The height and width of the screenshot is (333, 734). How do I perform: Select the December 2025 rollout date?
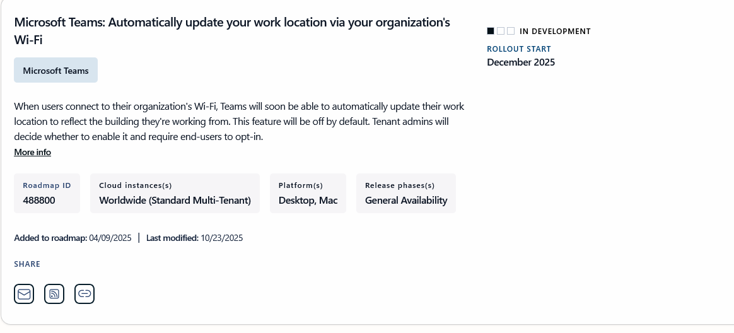pos(521,62)
